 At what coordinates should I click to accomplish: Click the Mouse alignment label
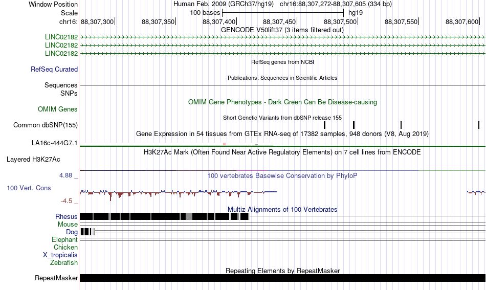pos(68,225)
